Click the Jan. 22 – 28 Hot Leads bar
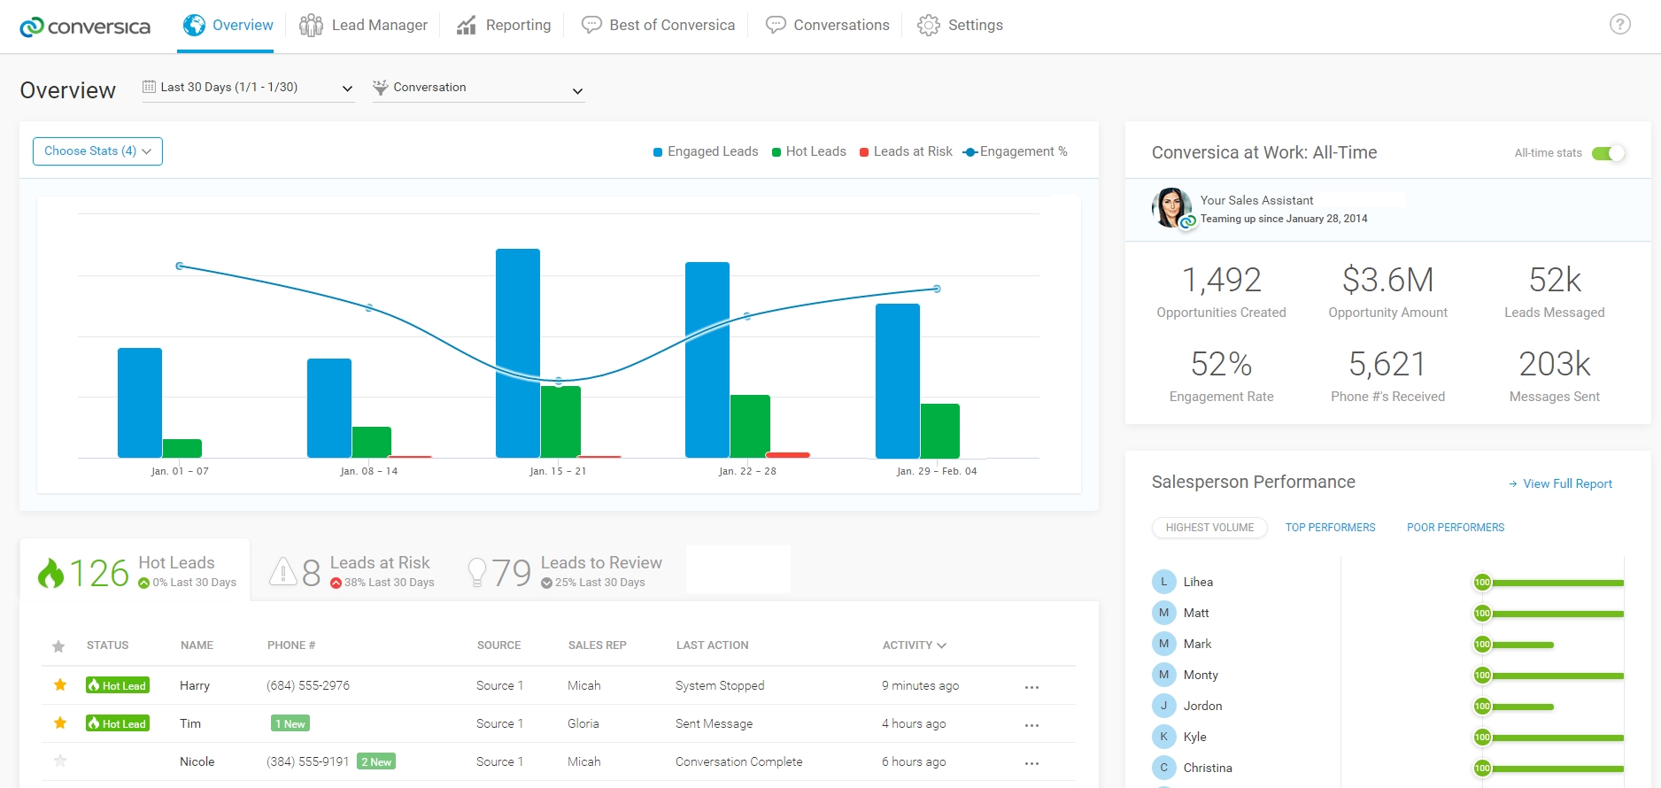The width and height of the screenshot is (1661, 788). [750, 426]
